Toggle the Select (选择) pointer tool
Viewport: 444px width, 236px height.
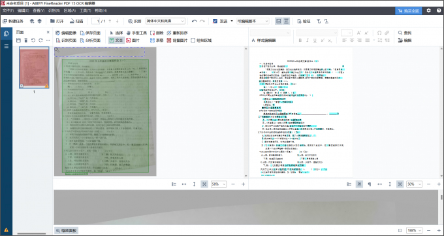pyautogui.click(x=116, y=33)
